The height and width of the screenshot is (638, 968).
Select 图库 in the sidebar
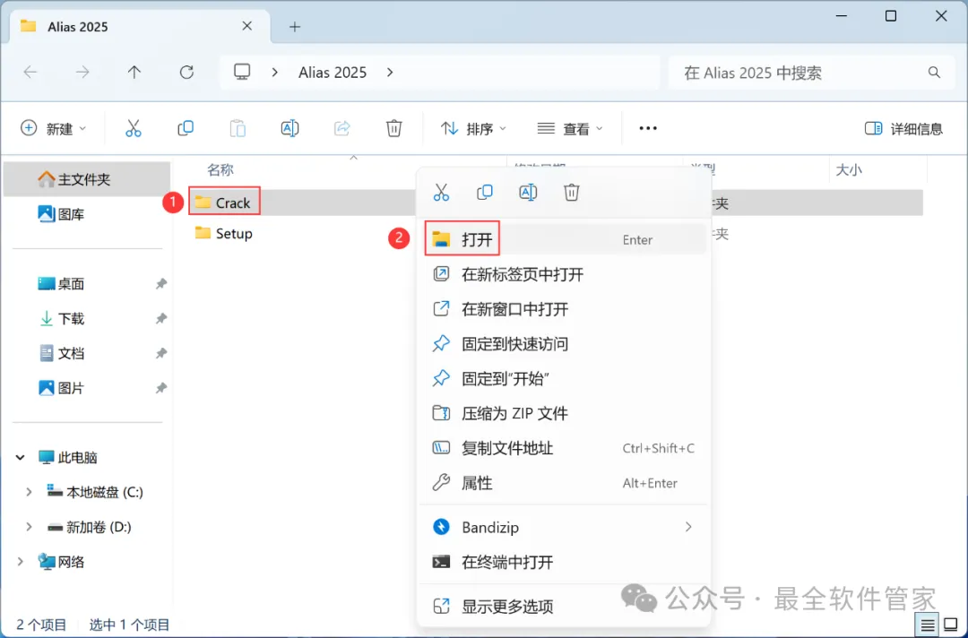coord(86,214)
